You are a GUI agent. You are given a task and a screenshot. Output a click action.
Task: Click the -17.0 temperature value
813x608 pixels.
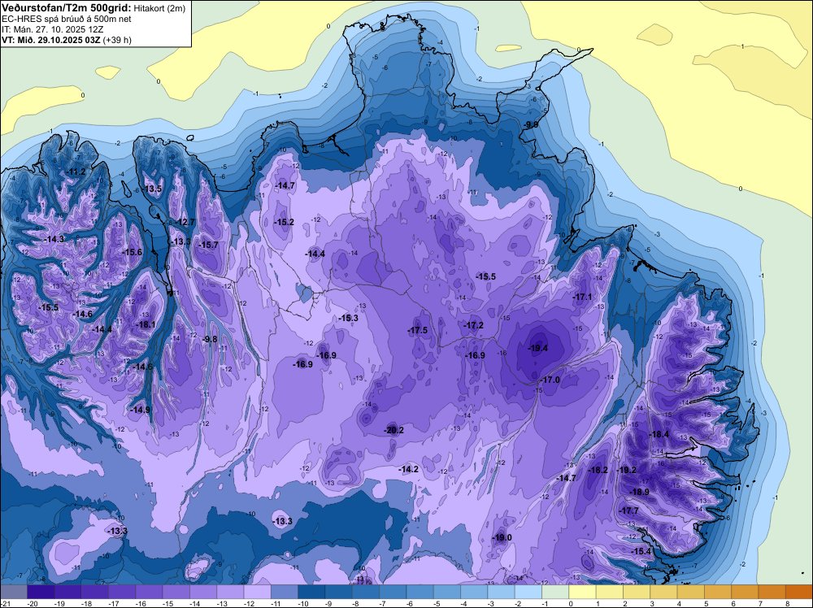point(550,380)
